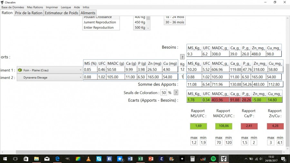Viewport: 290px width, 163px height.
Task: Open Skype from the taskbar
Action: pyautogui.click(x=99, y=159)
